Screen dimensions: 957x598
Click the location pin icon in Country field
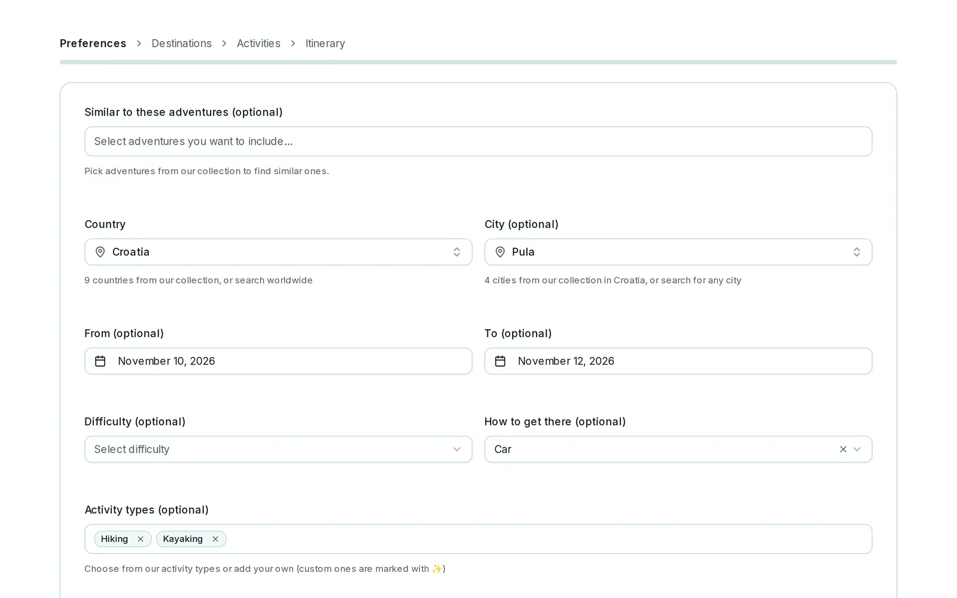click(100, 252)
